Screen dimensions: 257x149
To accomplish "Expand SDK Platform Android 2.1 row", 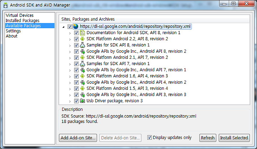I will point(70,58).
